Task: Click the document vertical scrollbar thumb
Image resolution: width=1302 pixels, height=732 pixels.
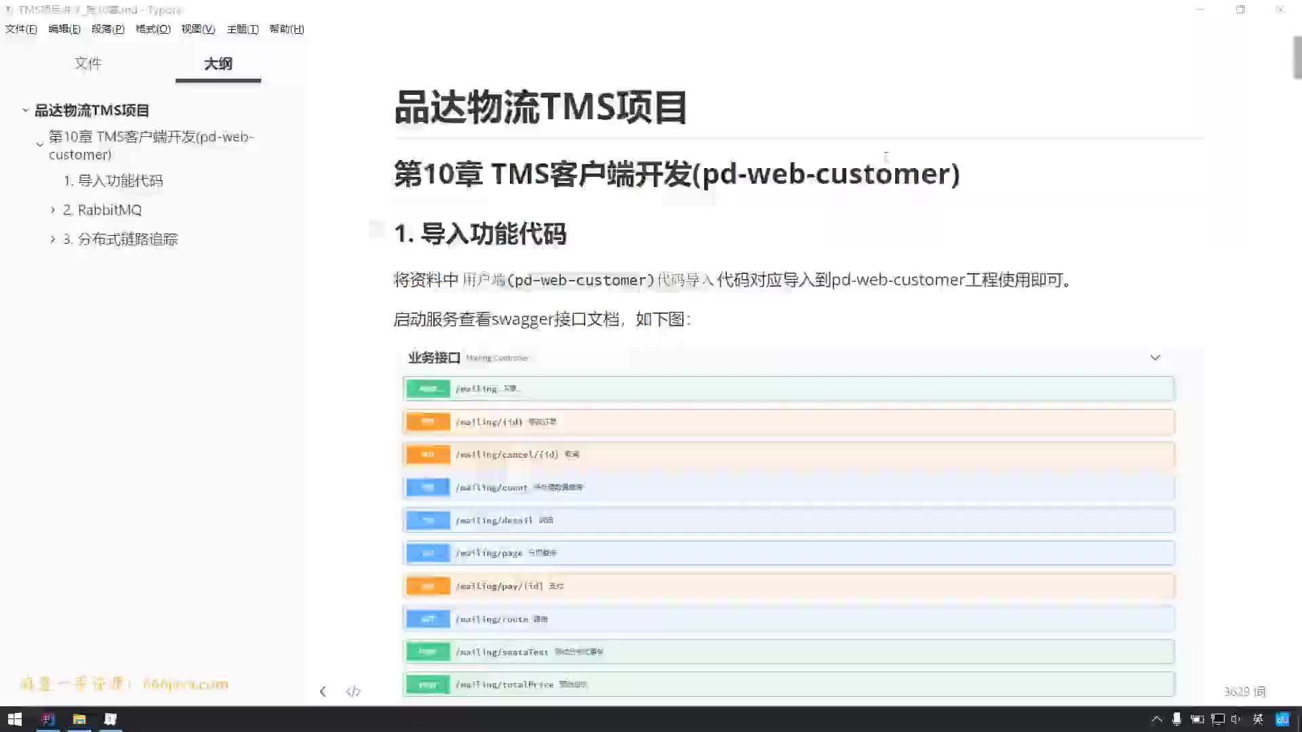Action: click(1297, 58)
